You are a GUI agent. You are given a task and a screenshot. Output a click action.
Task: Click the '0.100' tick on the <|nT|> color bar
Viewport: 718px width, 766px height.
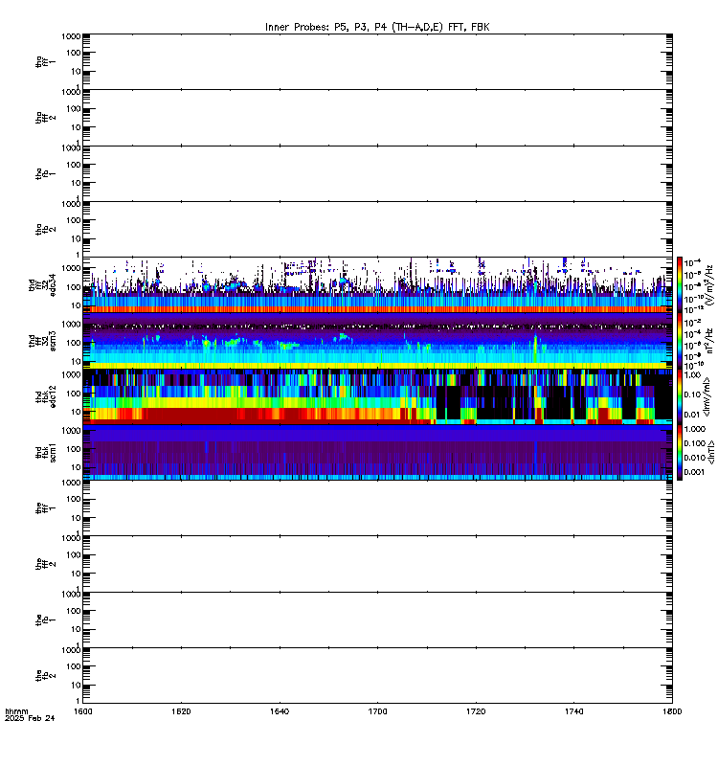[694, 443]
